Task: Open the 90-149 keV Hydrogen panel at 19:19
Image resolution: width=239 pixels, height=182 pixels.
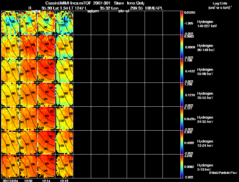Action: [x=64, y=47]
